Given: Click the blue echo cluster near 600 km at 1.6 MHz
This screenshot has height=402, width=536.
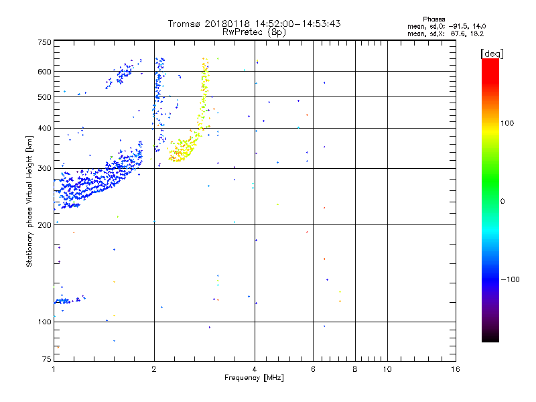Looking at the screenshot, I should (124, 74).
